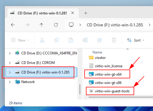Close the CD Drive (F:) tab

coord(73,13)
